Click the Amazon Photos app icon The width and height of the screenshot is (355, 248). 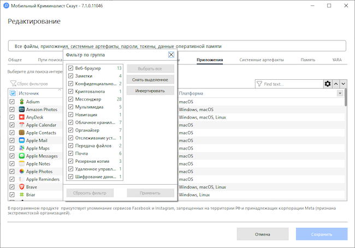tap(22, 109)
